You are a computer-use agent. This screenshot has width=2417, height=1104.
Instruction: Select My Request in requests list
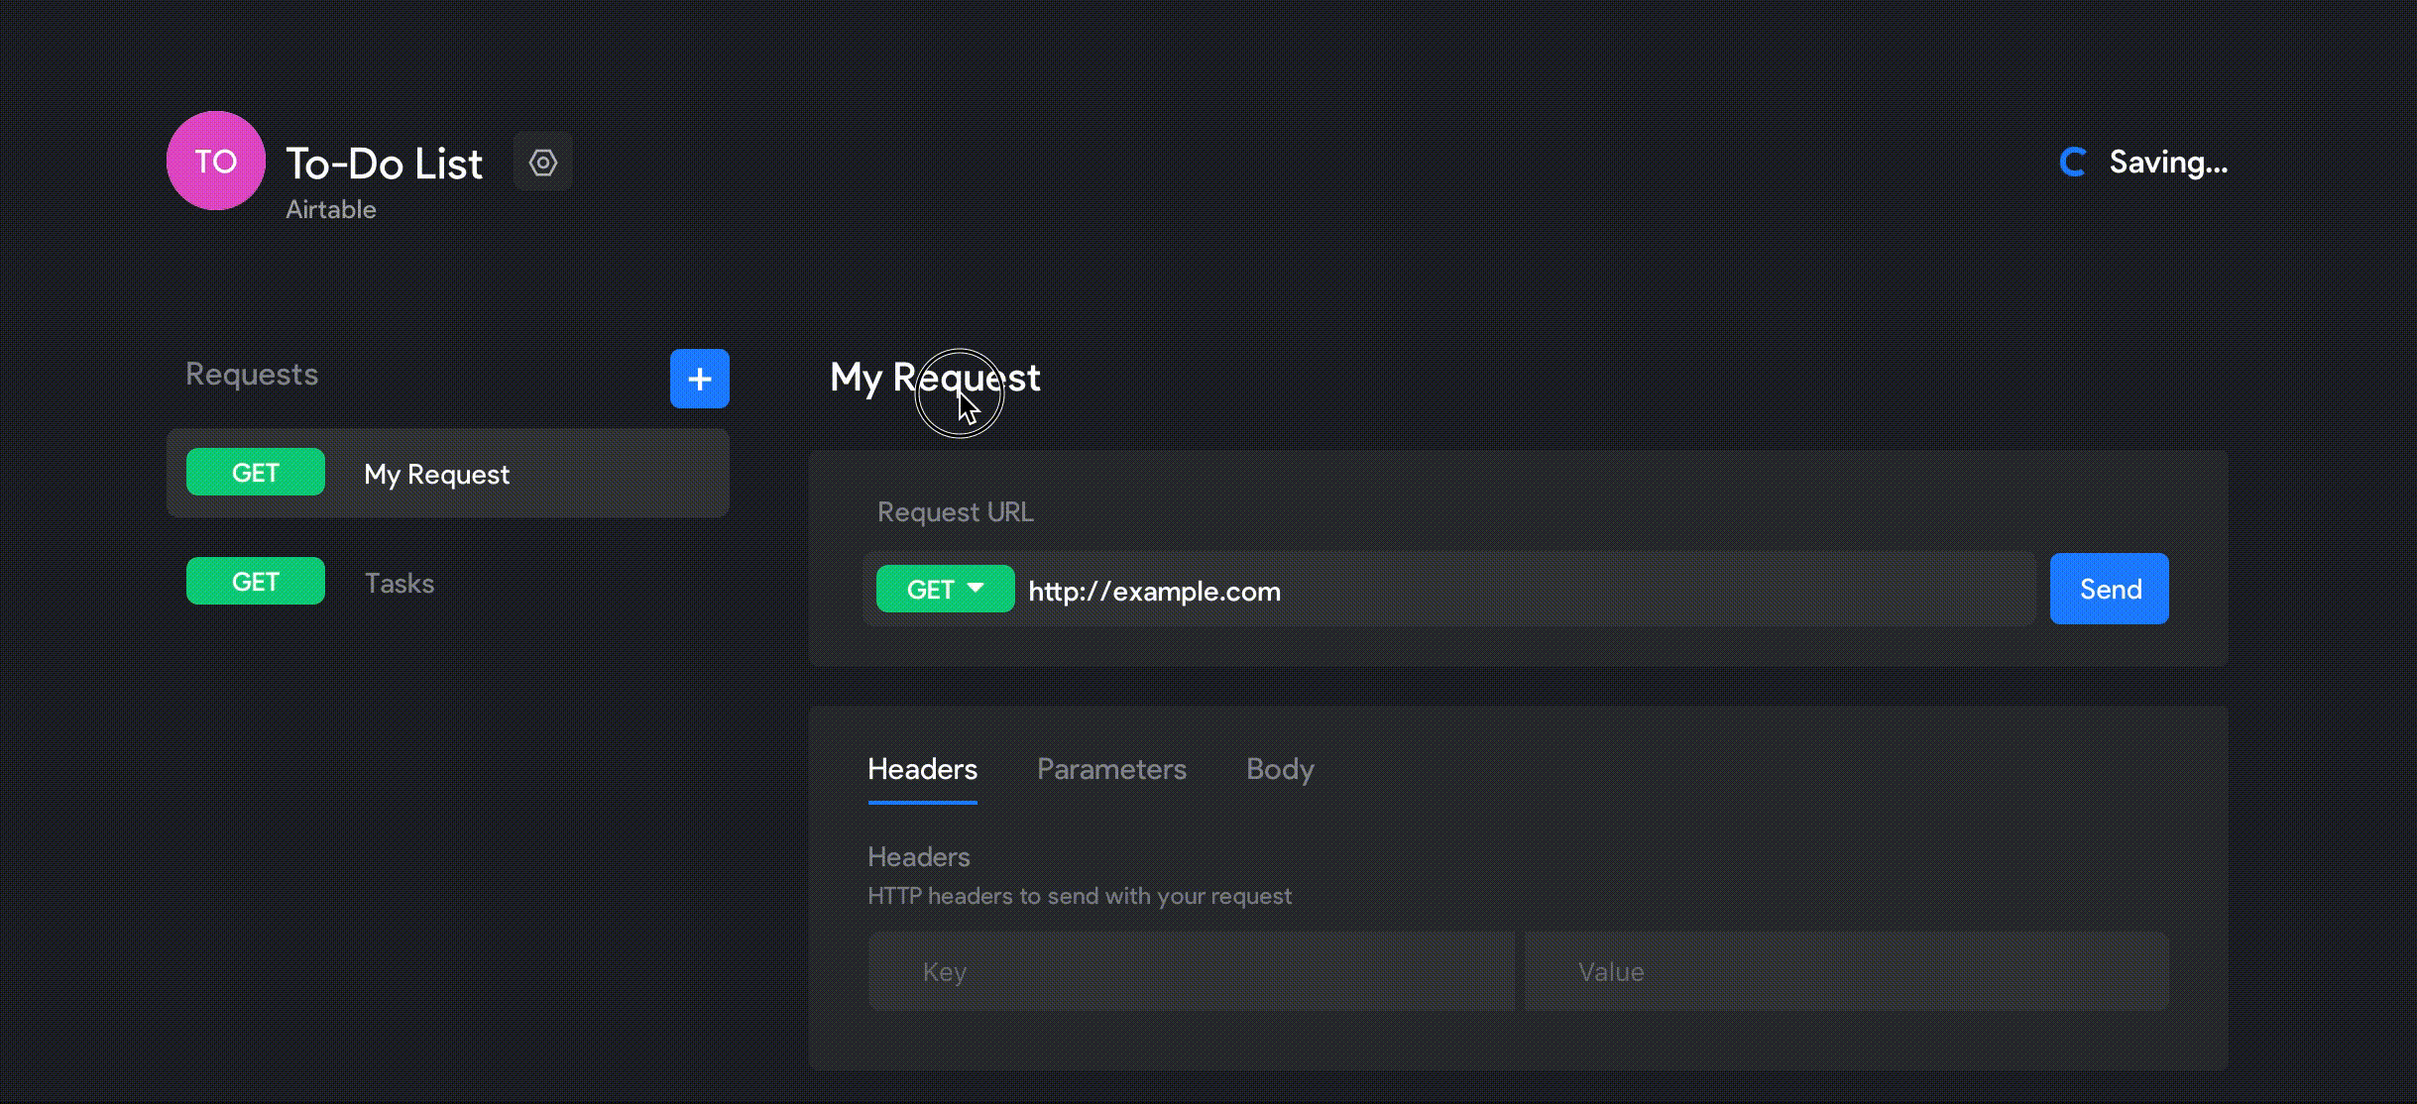tap(436, 475)
